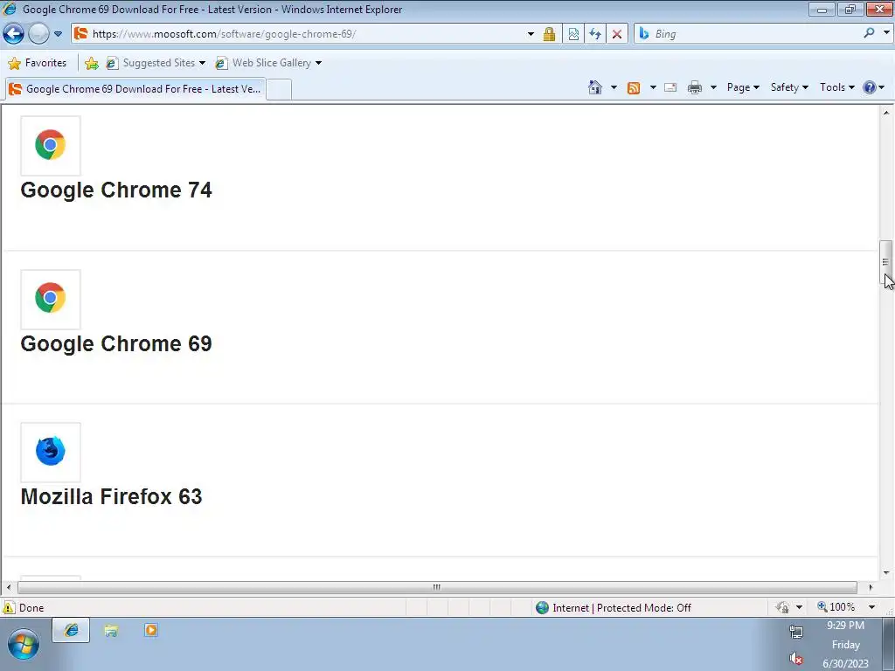Screen dimensions: 895x671
Task: Open Windows Media Player taskbar icon
Action: 150,630
